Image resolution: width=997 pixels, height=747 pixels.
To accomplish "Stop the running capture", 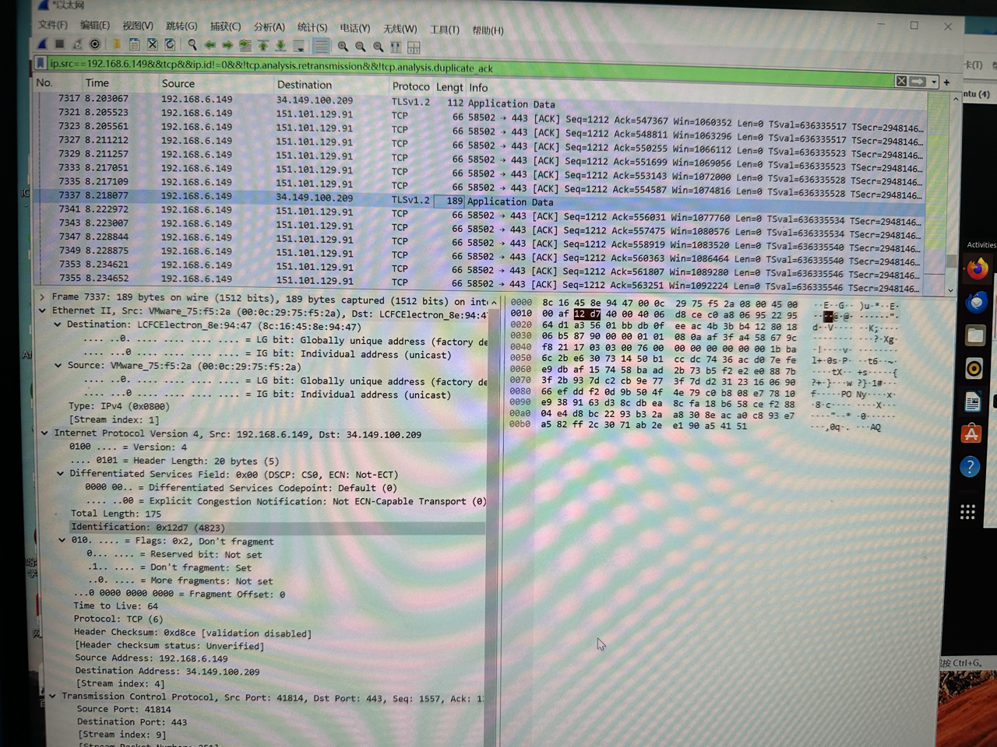I will coord(59,44).
